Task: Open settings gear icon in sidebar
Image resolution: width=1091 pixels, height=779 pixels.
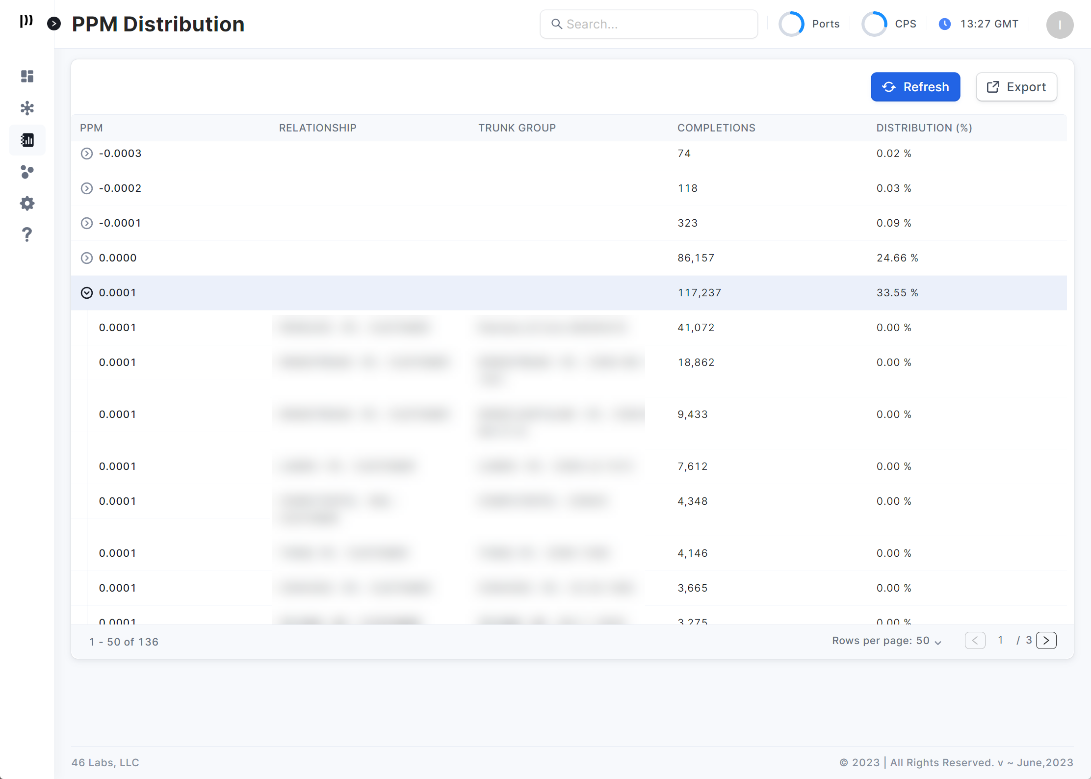Action: [27, 204]
